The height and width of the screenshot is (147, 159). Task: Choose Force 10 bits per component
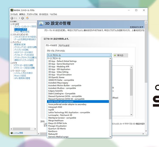[x=78, y=102]
